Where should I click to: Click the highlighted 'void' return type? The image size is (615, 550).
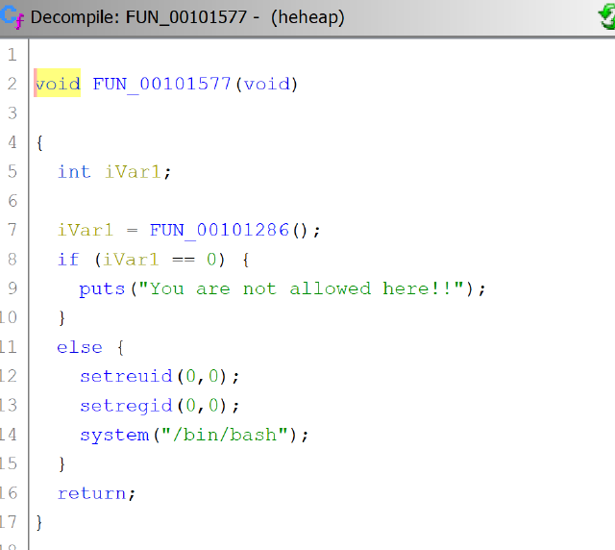point(58,84)
